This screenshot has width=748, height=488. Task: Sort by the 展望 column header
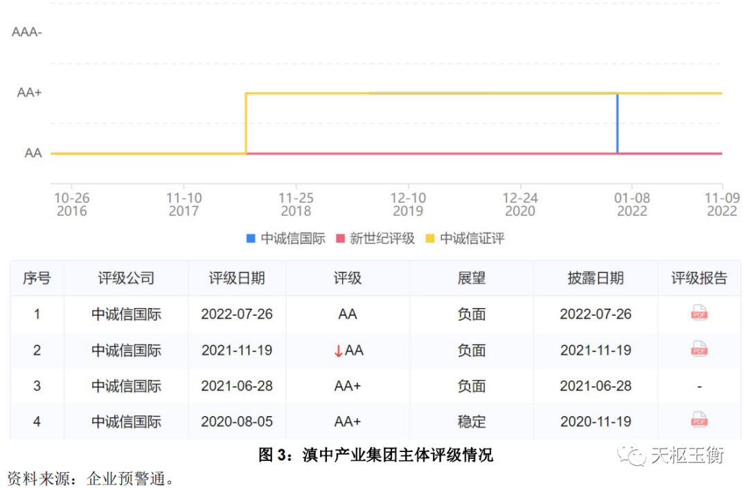click(x=471, y=278)
